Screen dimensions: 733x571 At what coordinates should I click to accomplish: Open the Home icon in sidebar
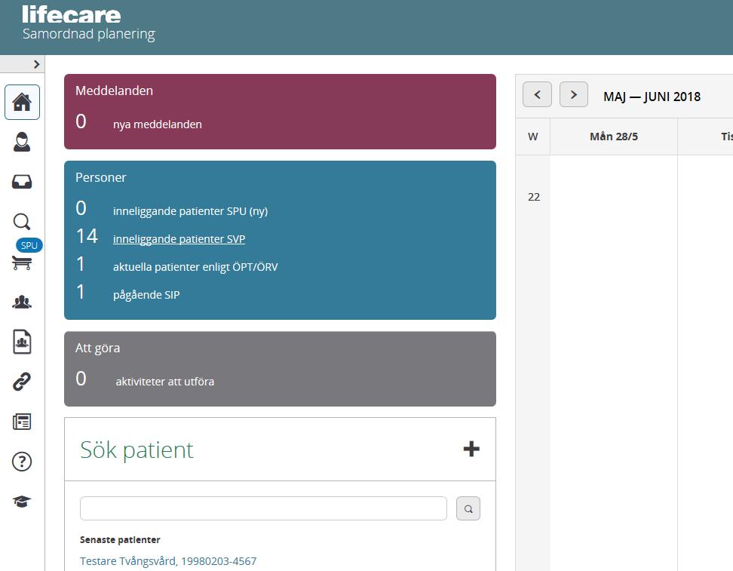[x=22, y=102]
